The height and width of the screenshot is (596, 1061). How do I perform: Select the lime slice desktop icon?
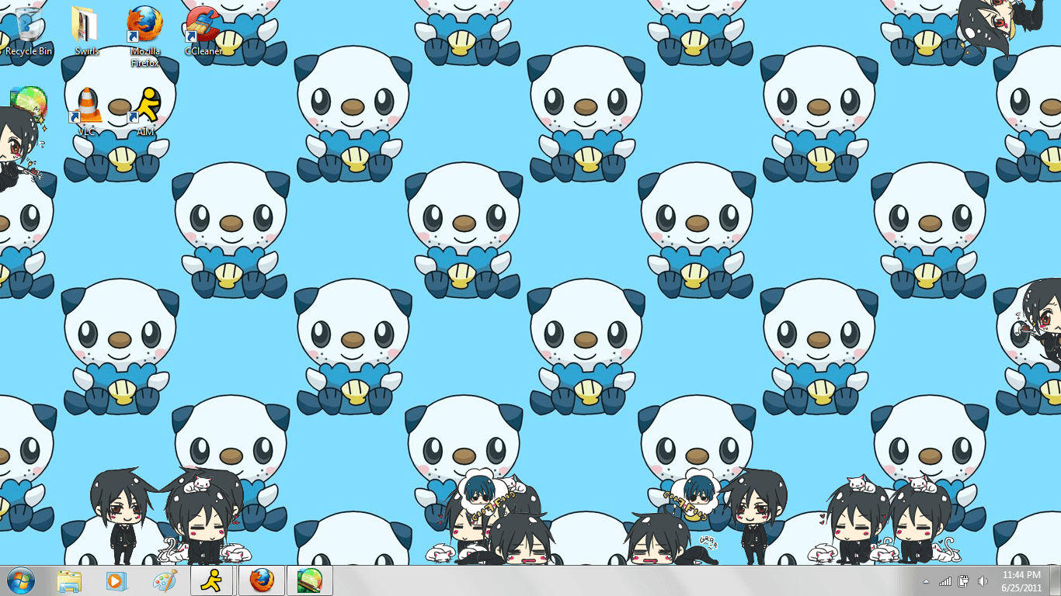tap(29, 105)
